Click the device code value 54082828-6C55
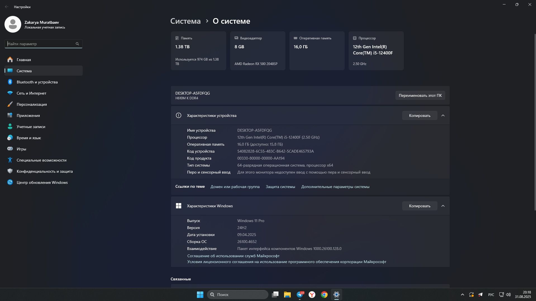 275,151
